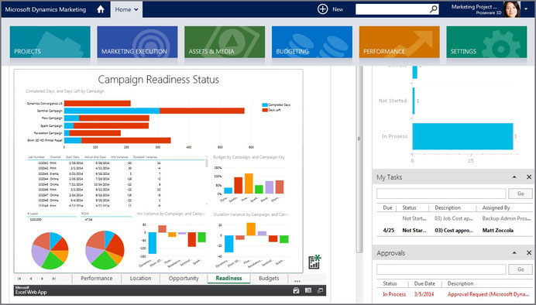Screen dimensions: 536x305
Task: Open user profile dropdown arrow
Action: pyautogui.click(x=526, y=9)
